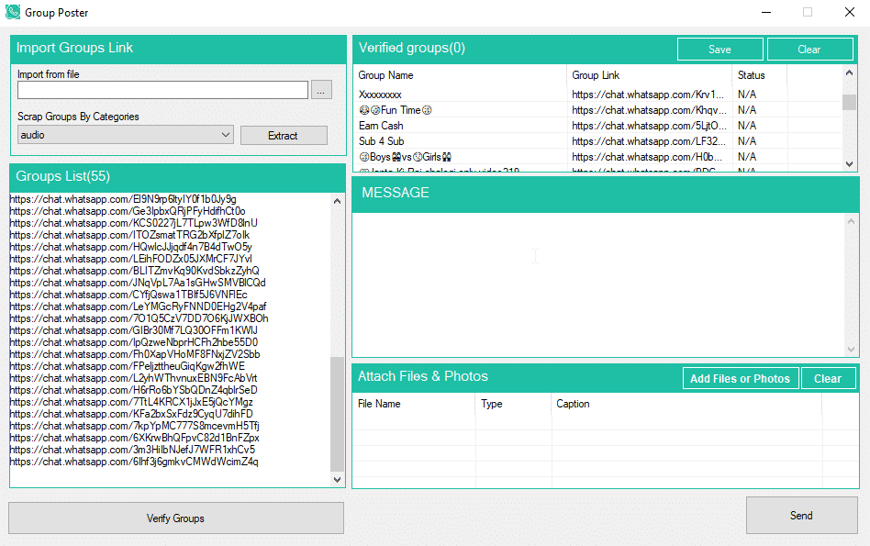Click link cell ending LF32...
The height and width of the screenshot is (546, 870).
pos(649,141)
